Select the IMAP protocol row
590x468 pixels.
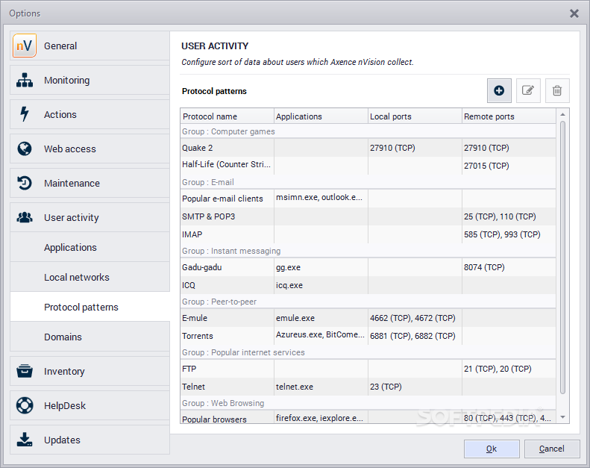[x=368, y=234]
